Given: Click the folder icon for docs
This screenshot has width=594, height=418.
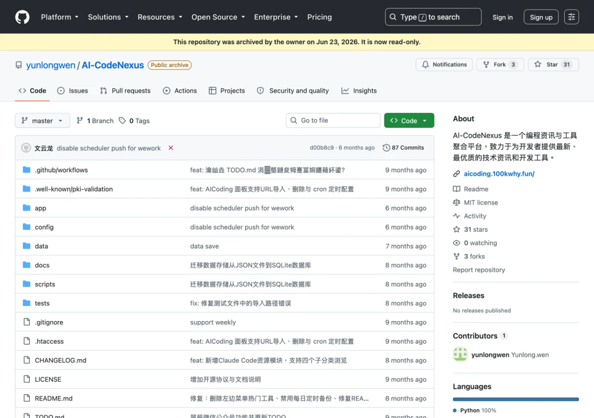Looking at the screenshot, I should click(27, 265).
